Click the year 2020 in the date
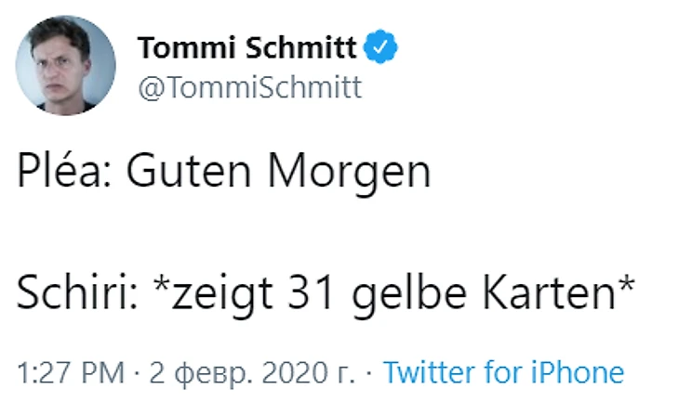 coord(290,372)
